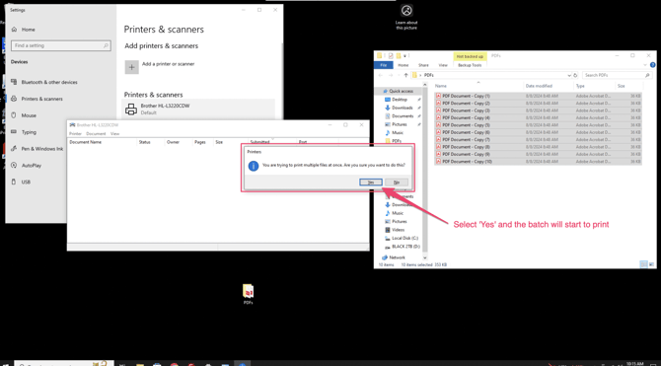The height and width of the screenshot is (366, 661).
Task: Open Typing settings
Action: 29,132
